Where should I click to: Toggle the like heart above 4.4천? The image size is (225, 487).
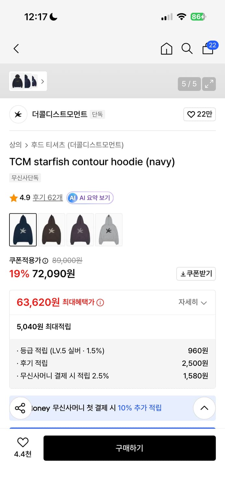click(22, 442)
